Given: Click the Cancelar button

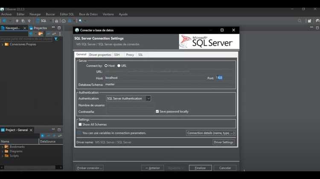Looking at the screenshot, I should click(225, 168).
